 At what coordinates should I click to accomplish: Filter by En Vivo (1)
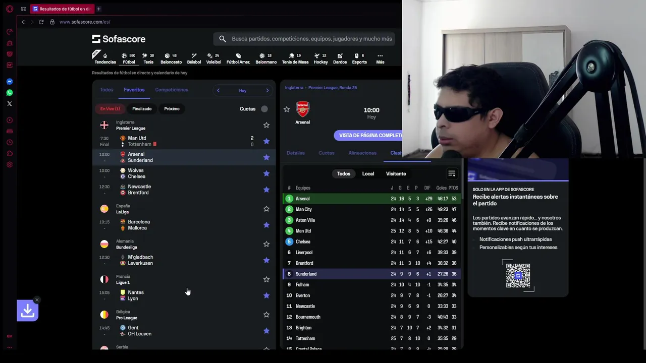click(110, 109)
